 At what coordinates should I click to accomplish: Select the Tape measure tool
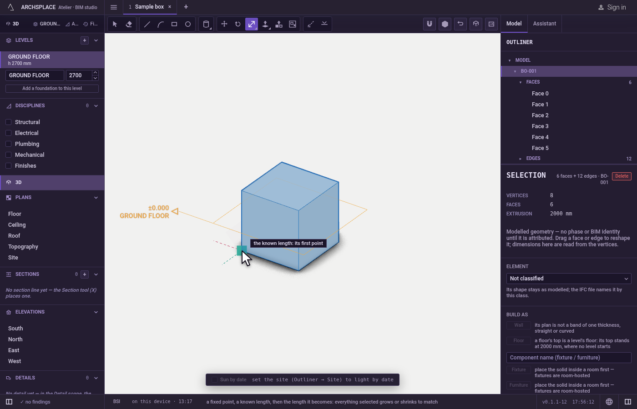pos(311,24)
